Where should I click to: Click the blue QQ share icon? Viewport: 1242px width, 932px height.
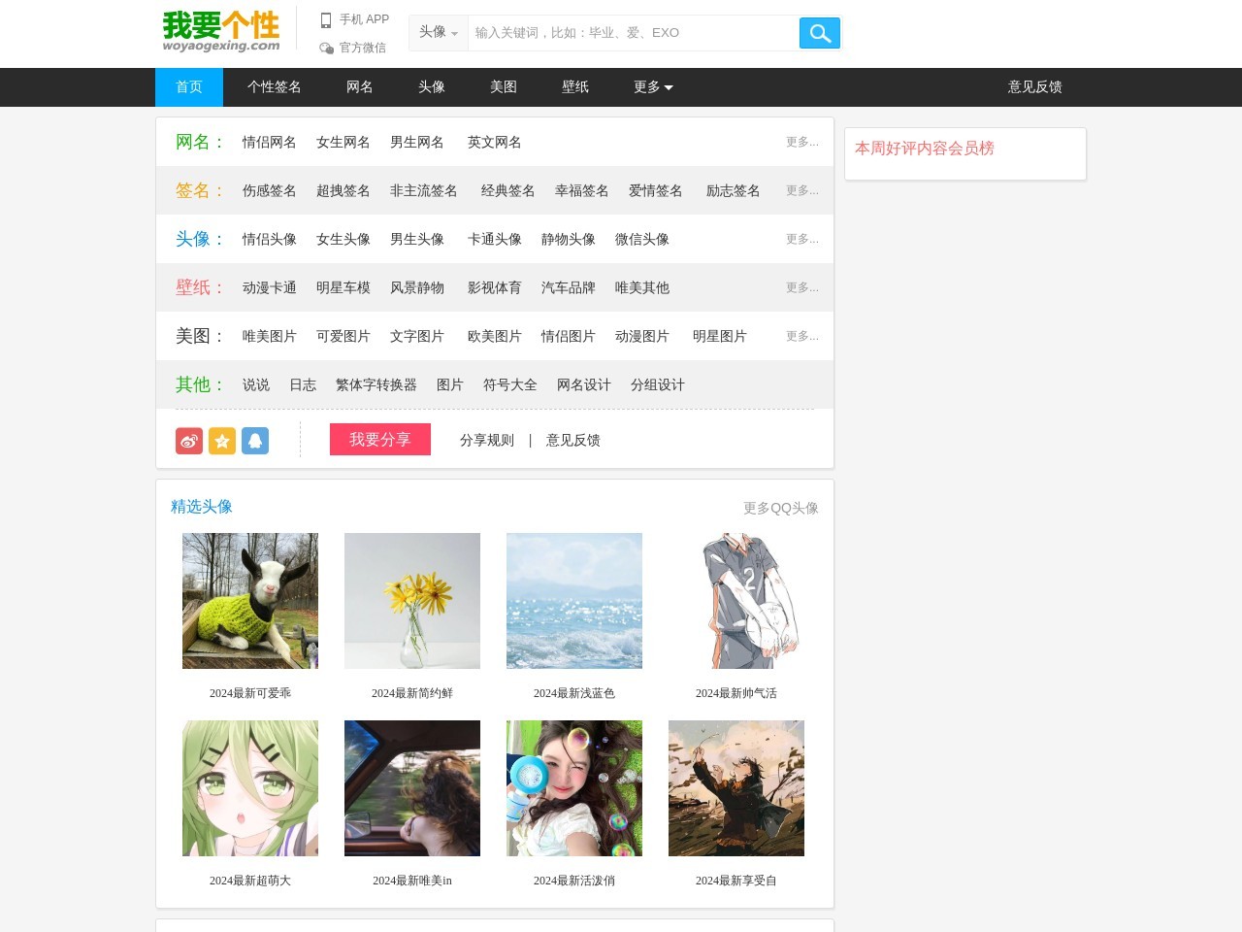tap(255, 441)
